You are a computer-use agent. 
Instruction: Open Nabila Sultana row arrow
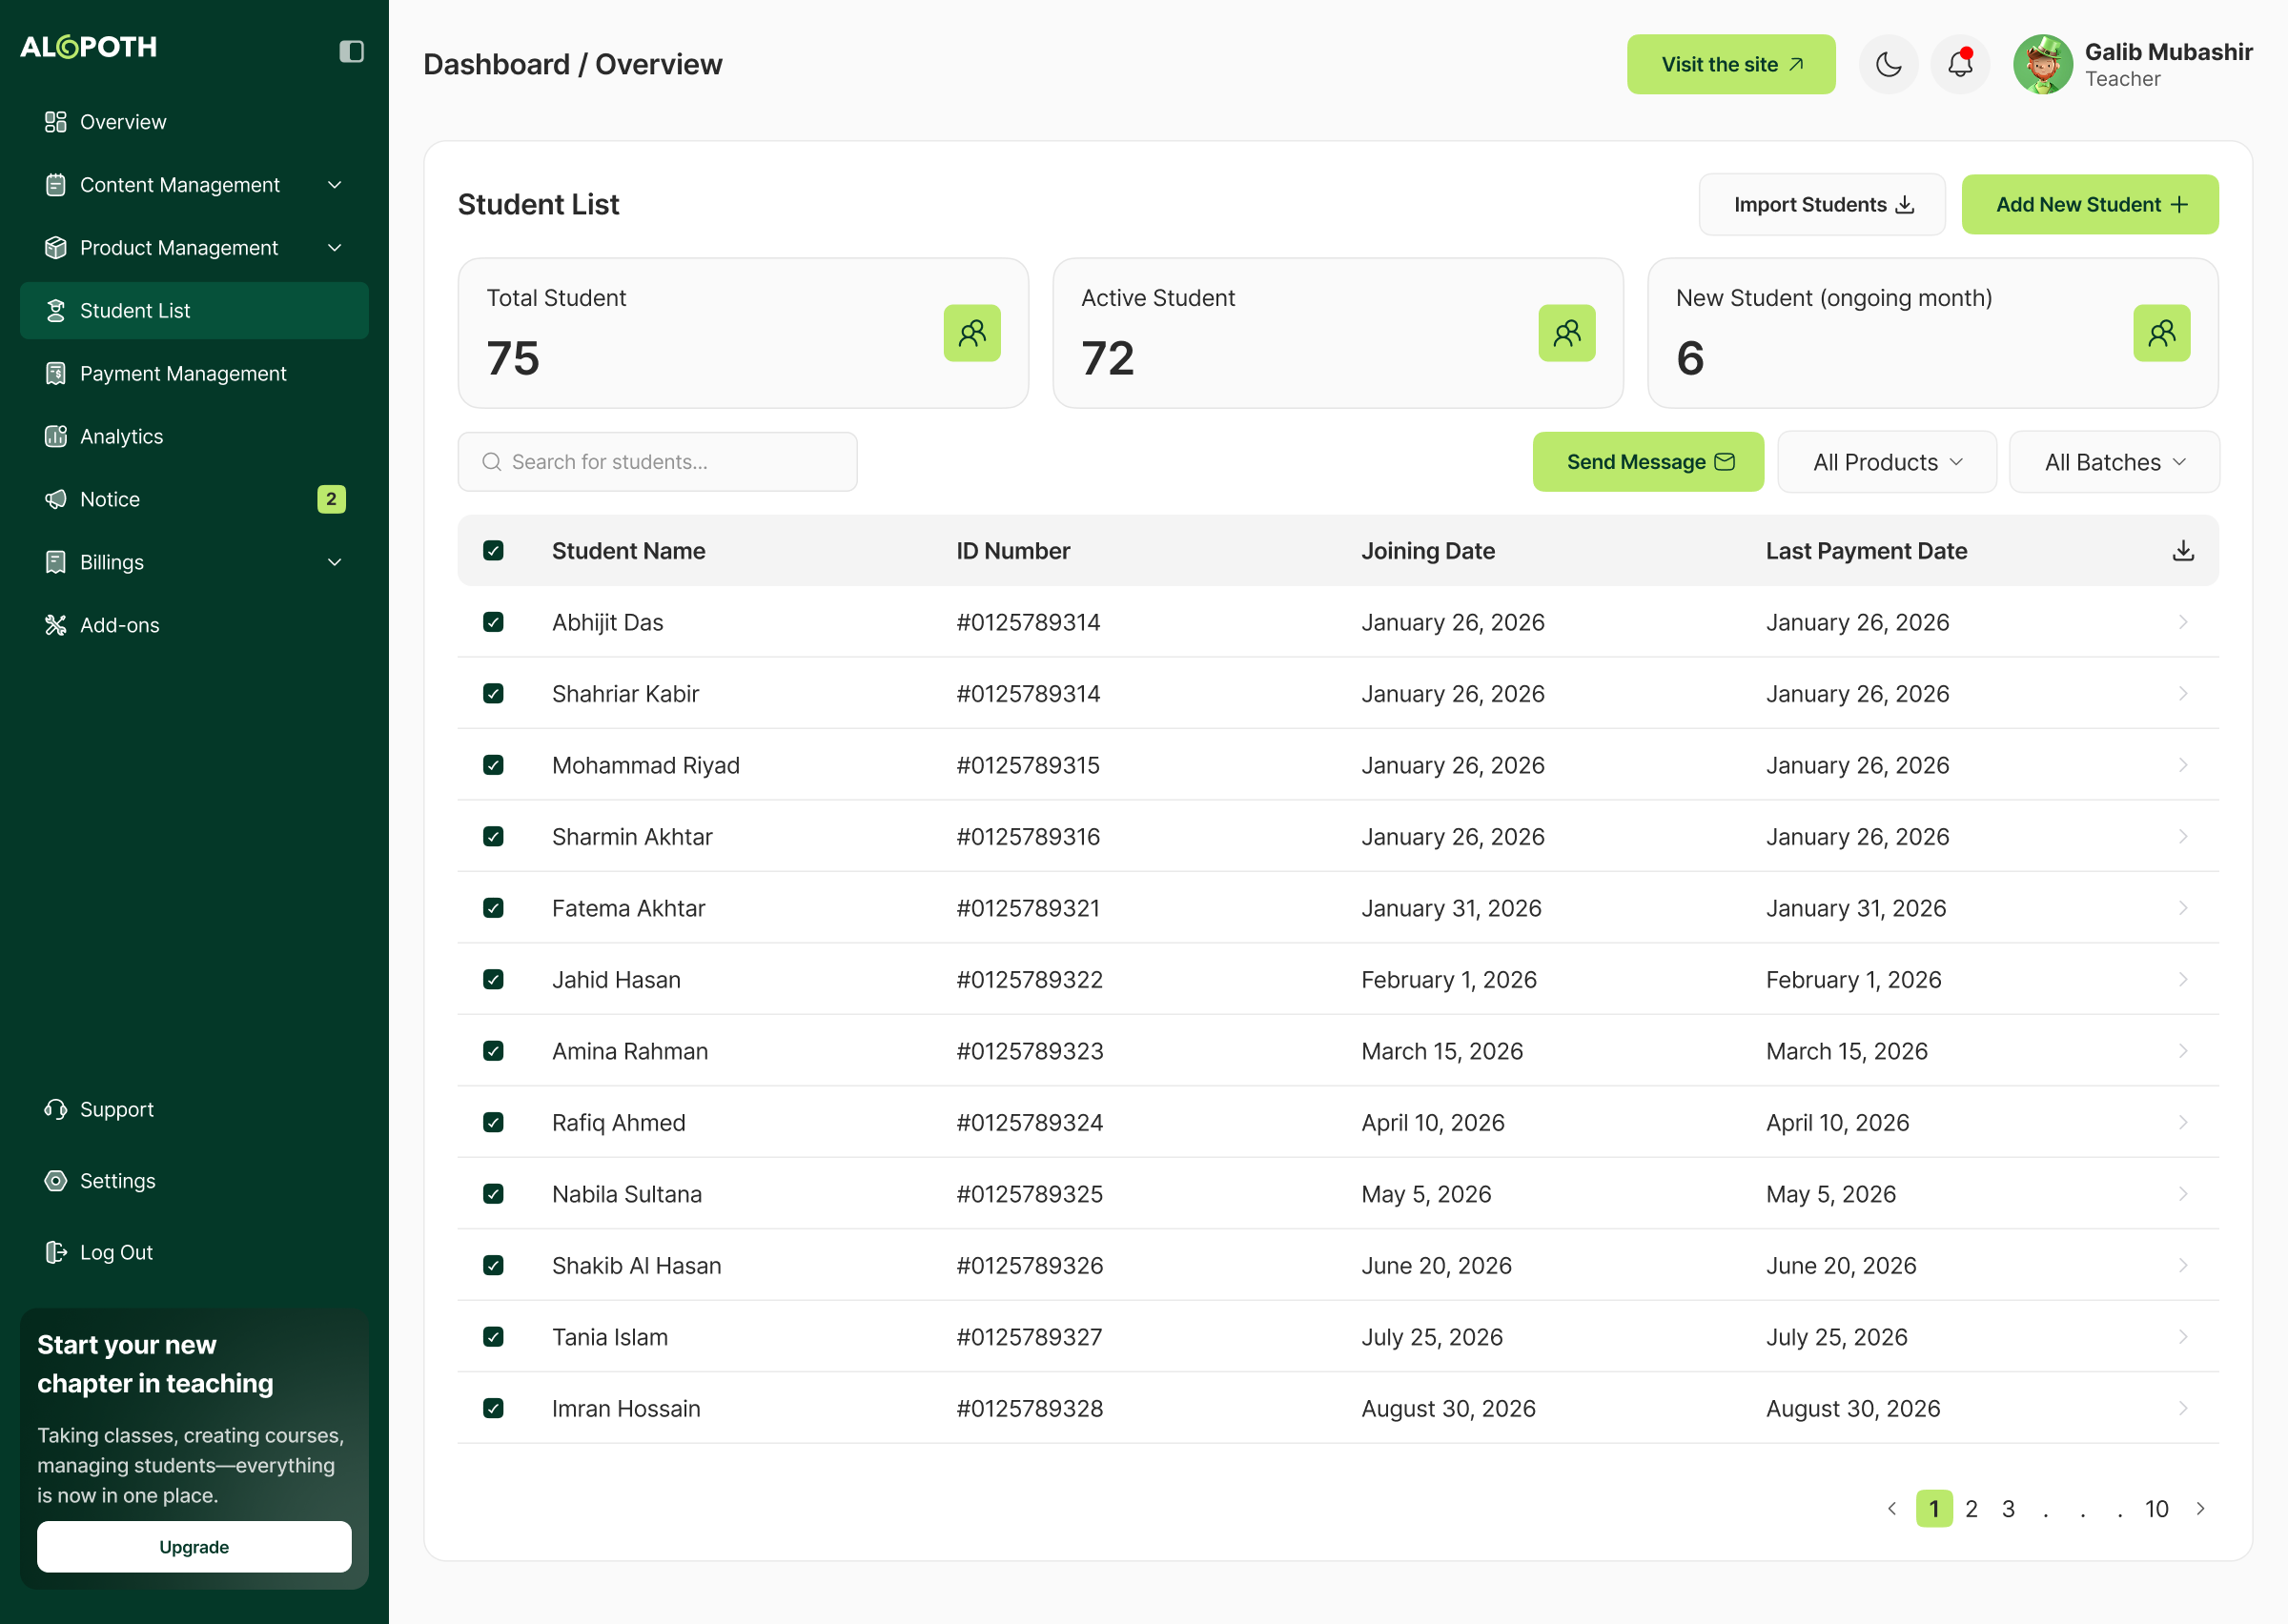click(2183, 1194)
